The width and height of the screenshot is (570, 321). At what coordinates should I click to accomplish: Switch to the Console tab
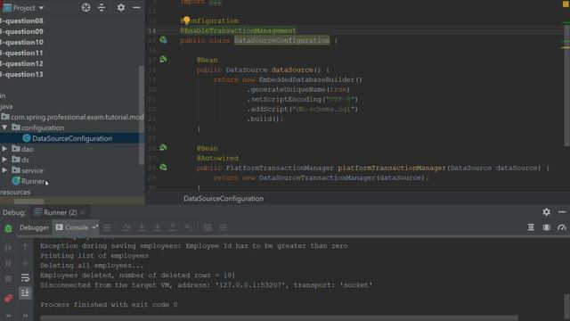(x=76, y=227)
